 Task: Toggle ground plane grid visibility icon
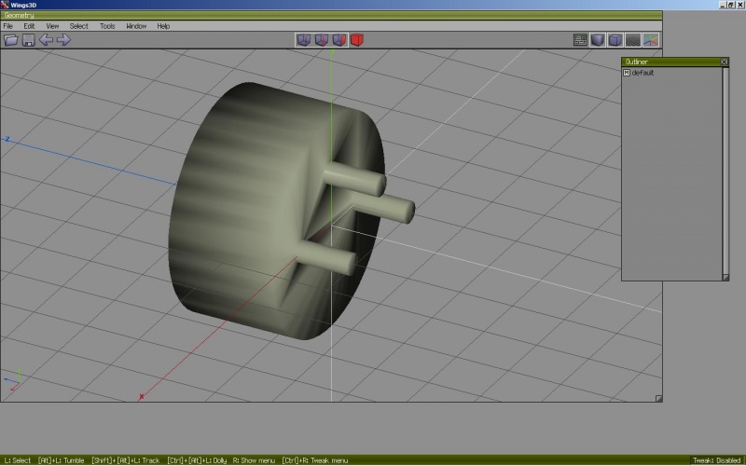[633, 40]
